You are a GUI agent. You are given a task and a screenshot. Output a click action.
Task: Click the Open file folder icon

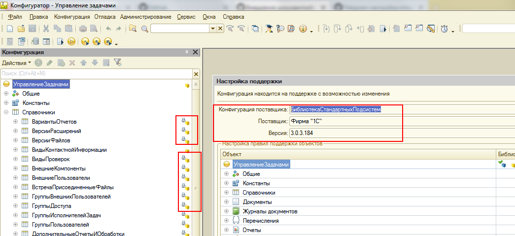(x=21, y=29)
